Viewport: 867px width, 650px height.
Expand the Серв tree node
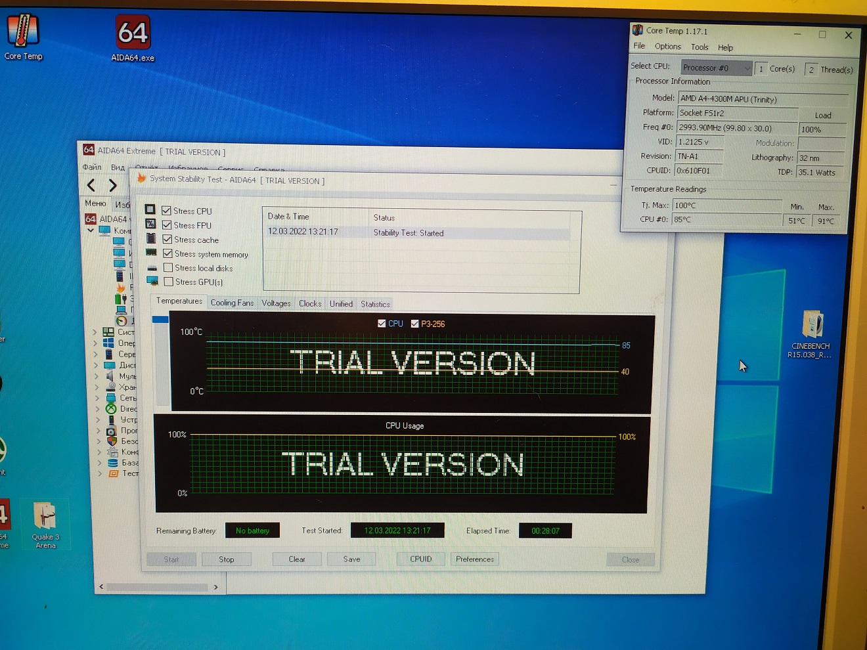point(96,354)
